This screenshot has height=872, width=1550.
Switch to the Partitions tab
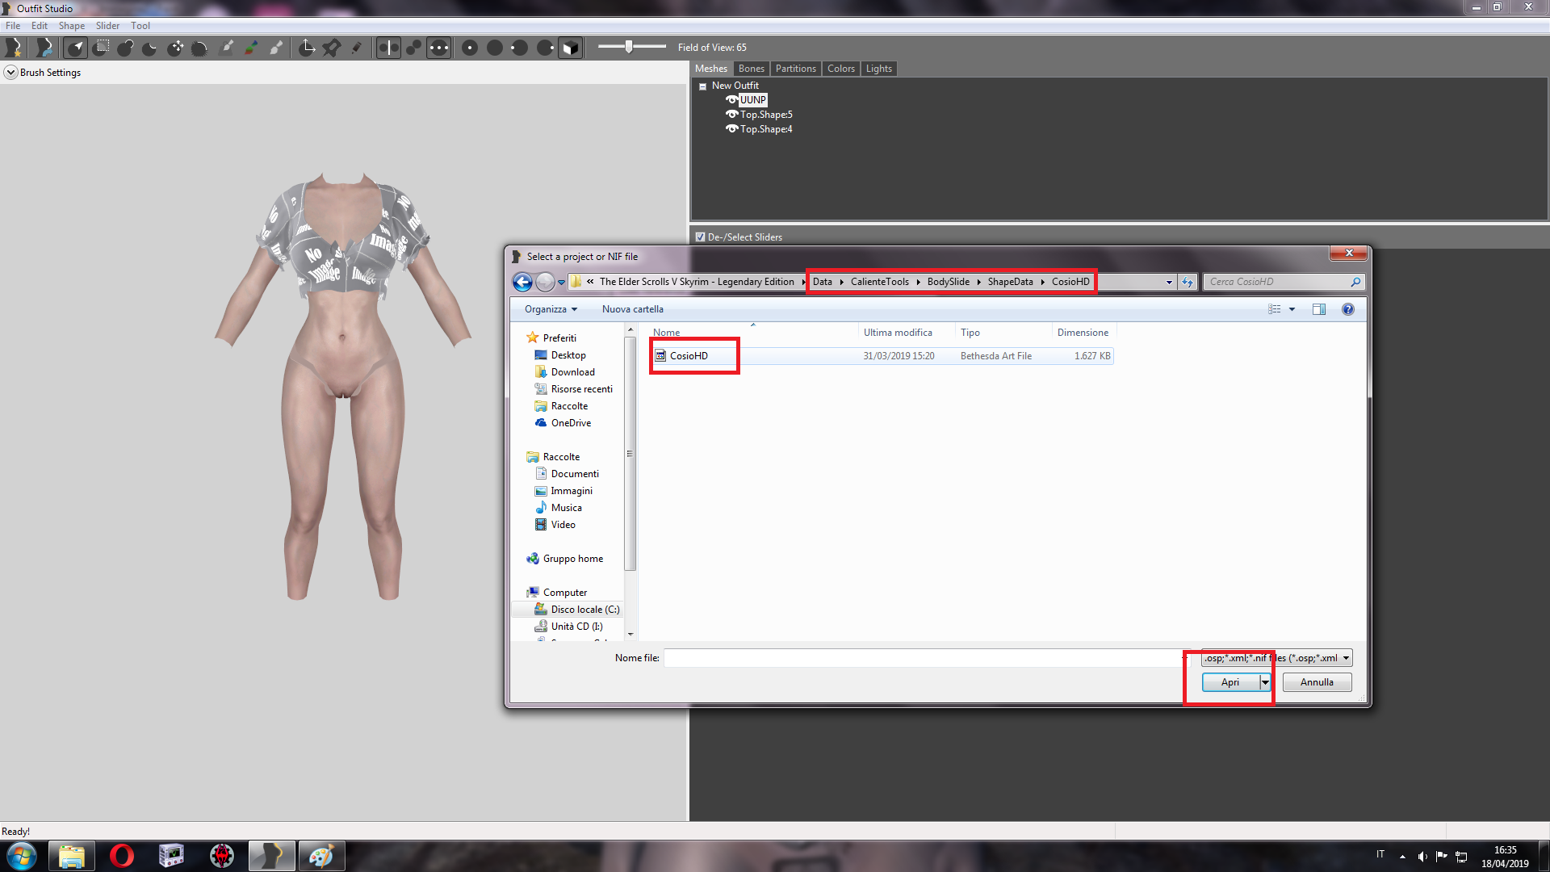pyautogui.click(x=795, y=69)
